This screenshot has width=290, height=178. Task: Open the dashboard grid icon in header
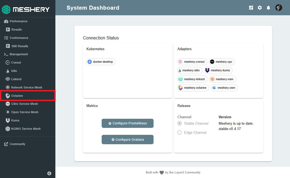pos(251,8)
